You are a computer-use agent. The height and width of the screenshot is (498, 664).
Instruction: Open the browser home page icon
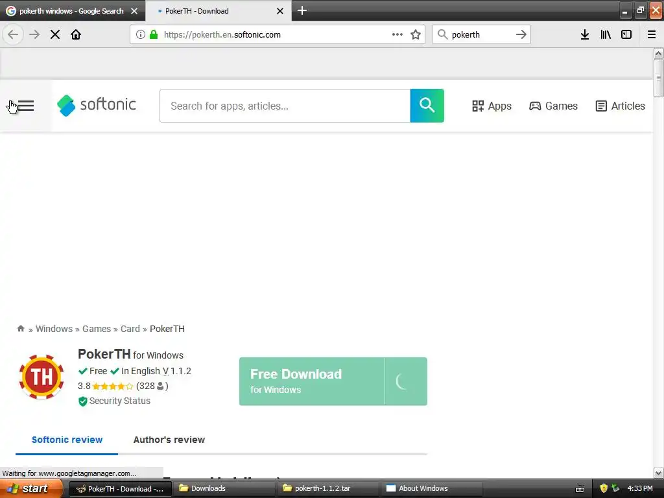tap(76, 34)
